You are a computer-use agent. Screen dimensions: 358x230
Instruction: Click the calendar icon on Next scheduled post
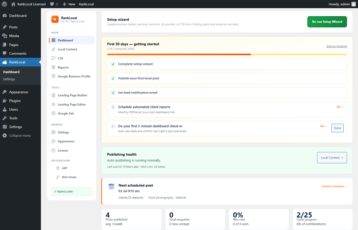(111, 187)
